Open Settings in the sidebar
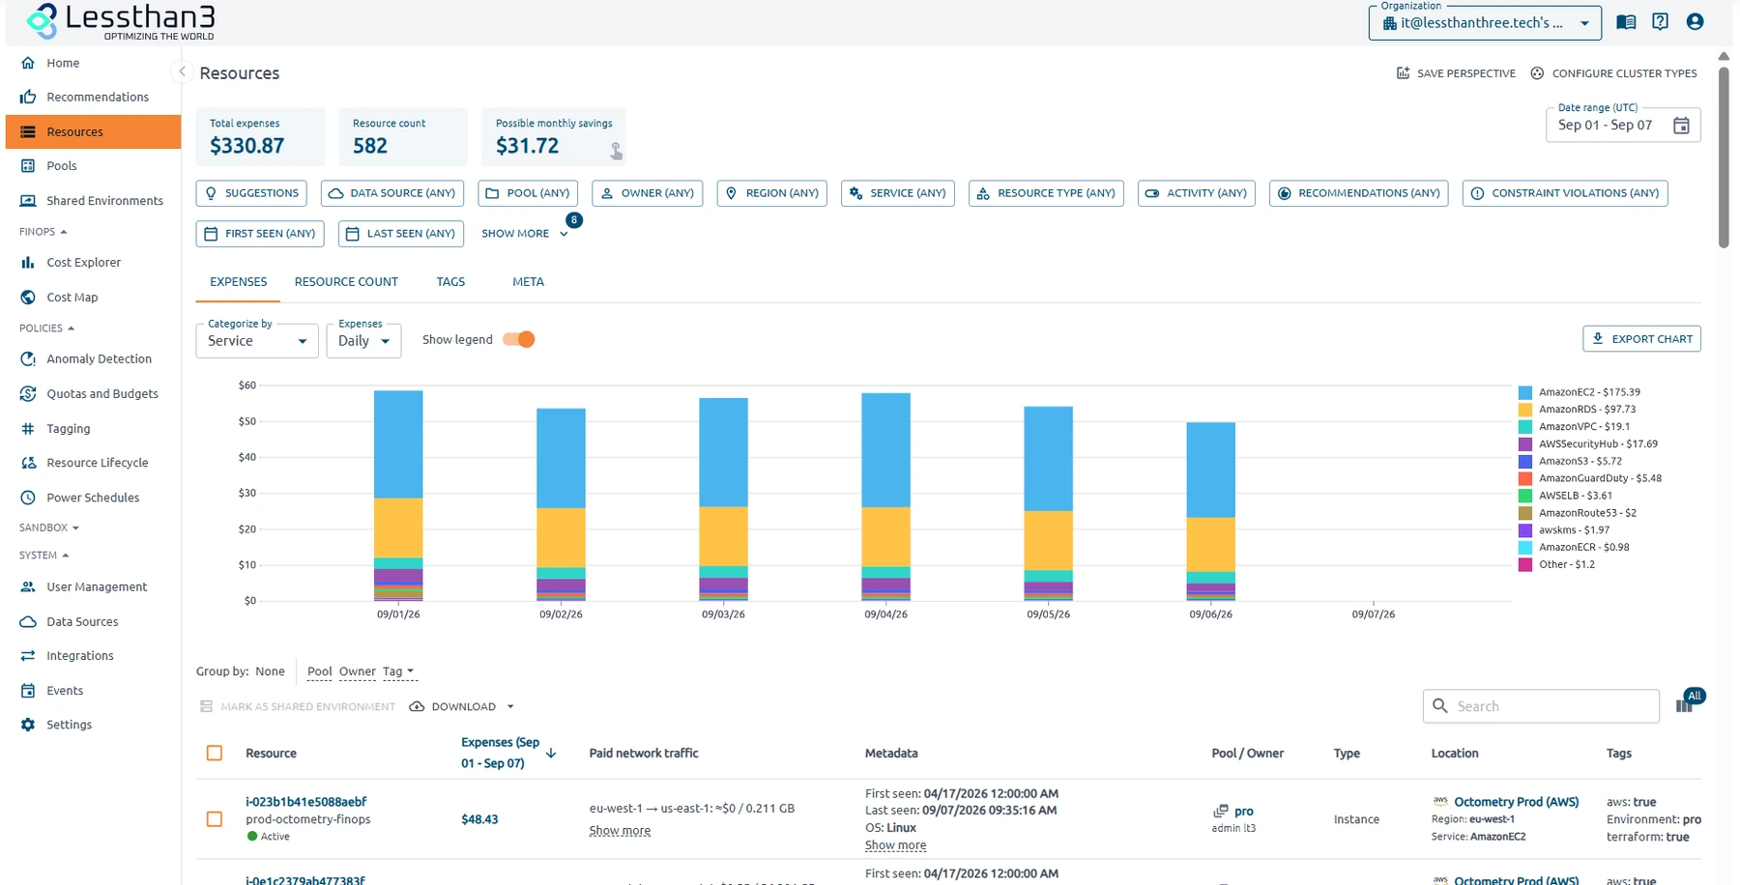Viewport: 1740px width, 885px height. [70, 725]
